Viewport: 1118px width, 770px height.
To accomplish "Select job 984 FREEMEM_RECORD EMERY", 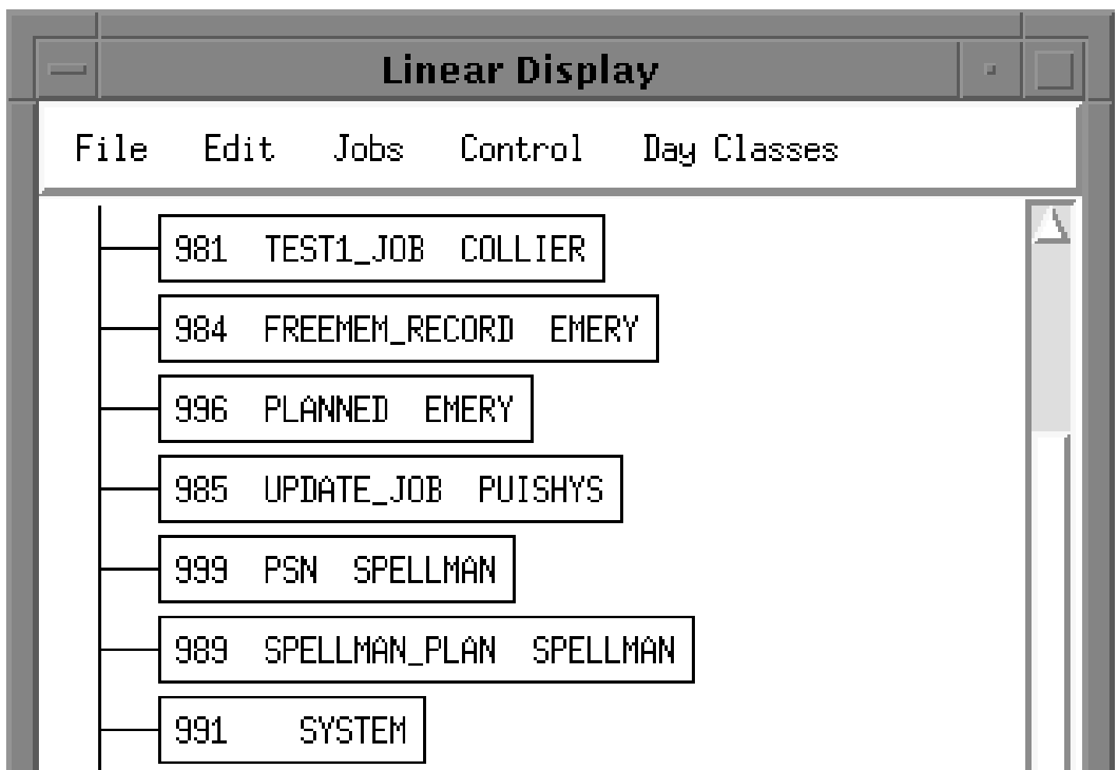I will click(x=408, y=329).
